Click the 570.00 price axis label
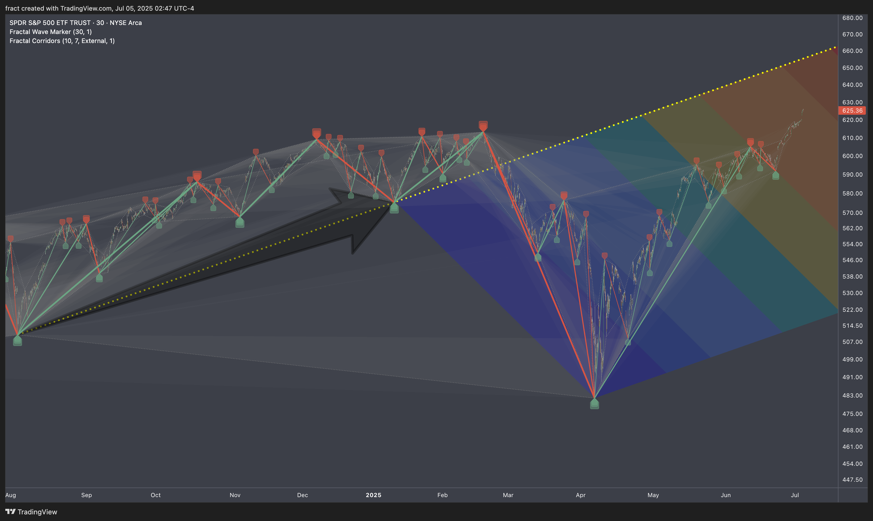873x521 pixels. pyautogui.click(x=852, y=213)
